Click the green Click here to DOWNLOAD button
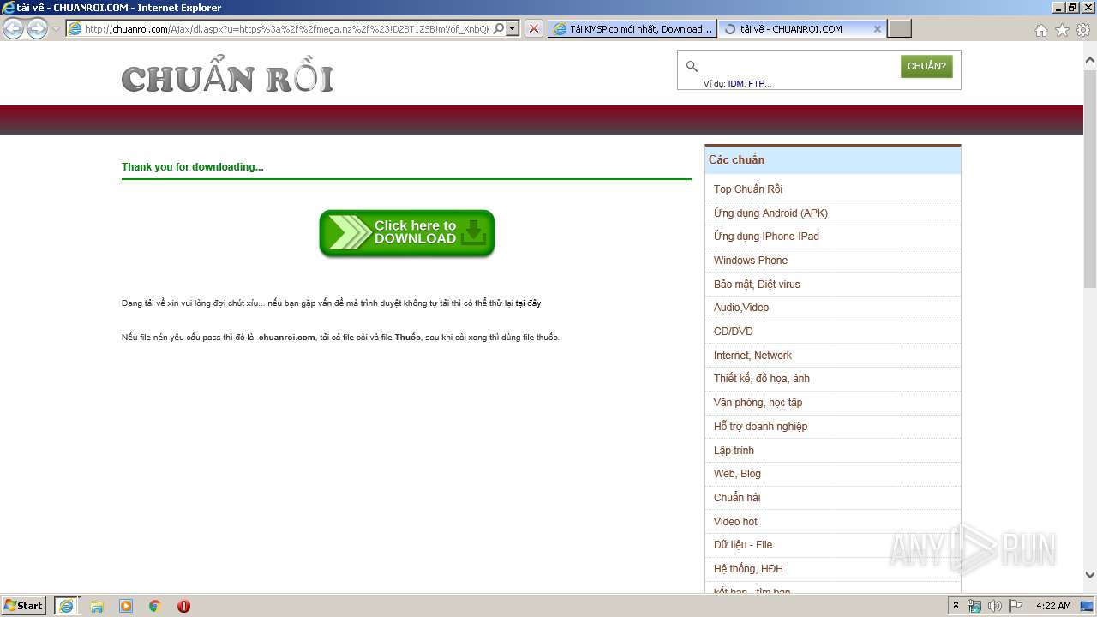 [x=407, y=233]
